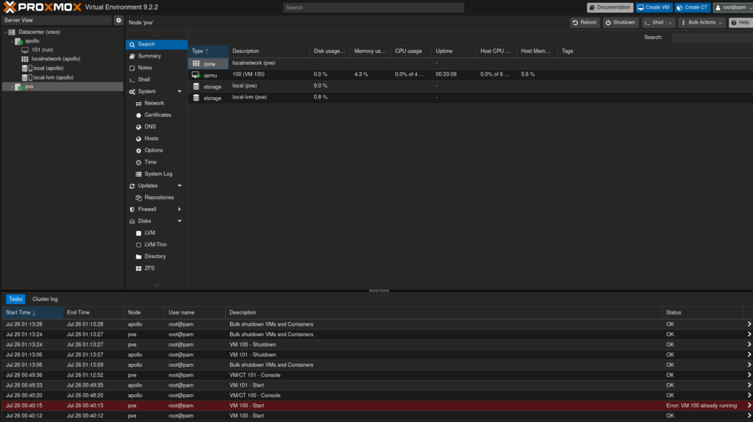Open the System Log

click(157, 174)
